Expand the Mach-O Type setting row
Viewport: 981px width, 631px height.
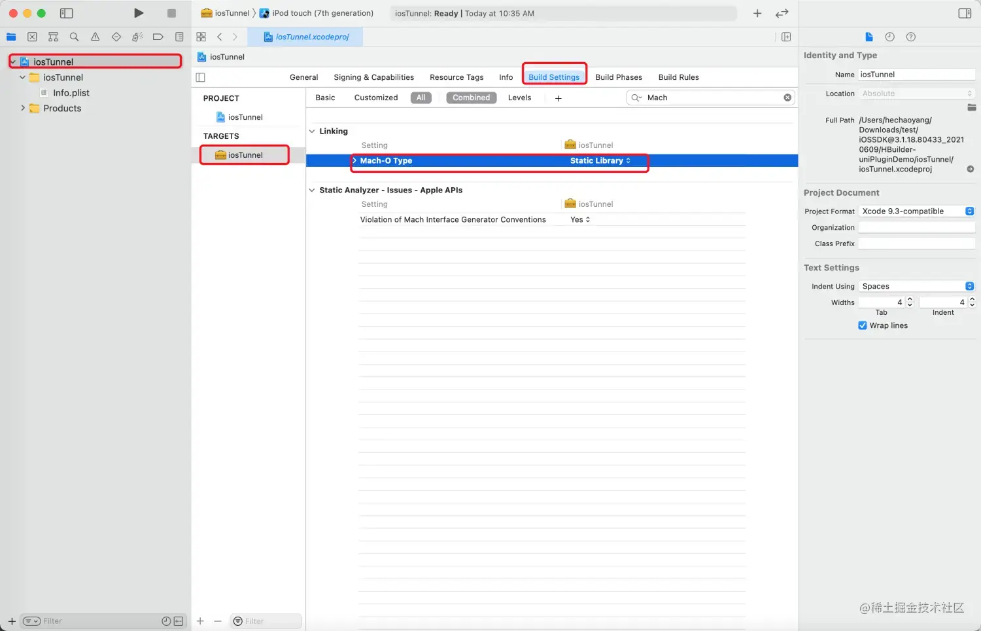click(x=354, y=160)
